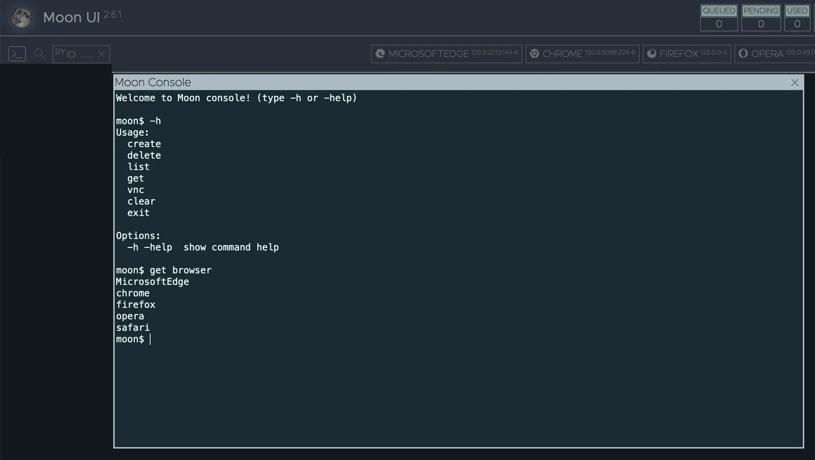Click the "-h -help show command help" line

203,247
